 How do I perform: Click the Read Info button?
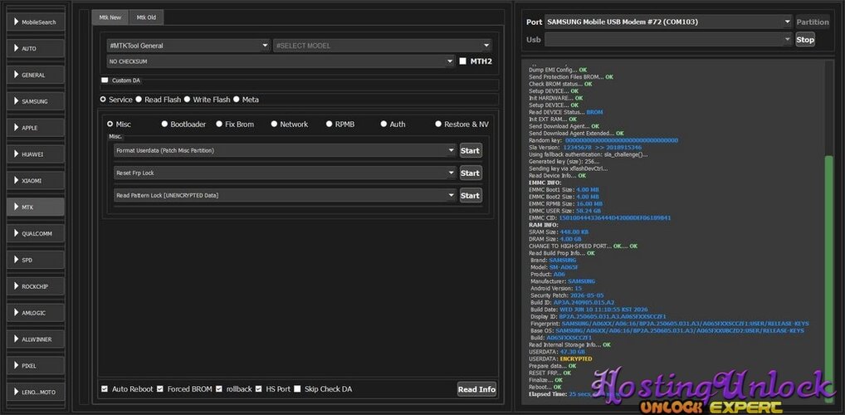tap(476, 389)
